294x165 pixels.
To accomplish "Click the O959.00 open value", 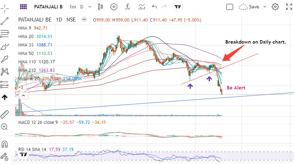I will 101,20.
